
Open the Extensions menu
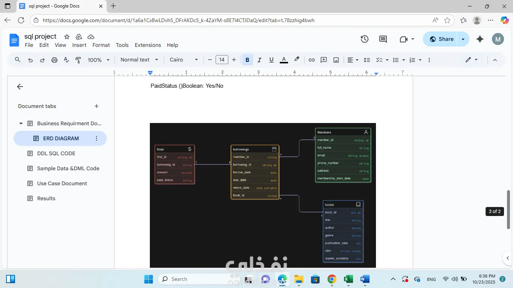pos(148,45)
